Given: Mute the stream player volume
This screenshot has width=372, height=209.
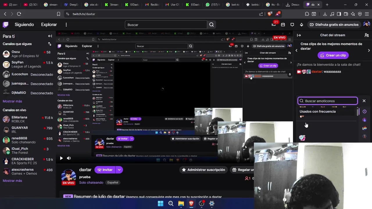Looking at the screenshot, I should pos(69,158).
